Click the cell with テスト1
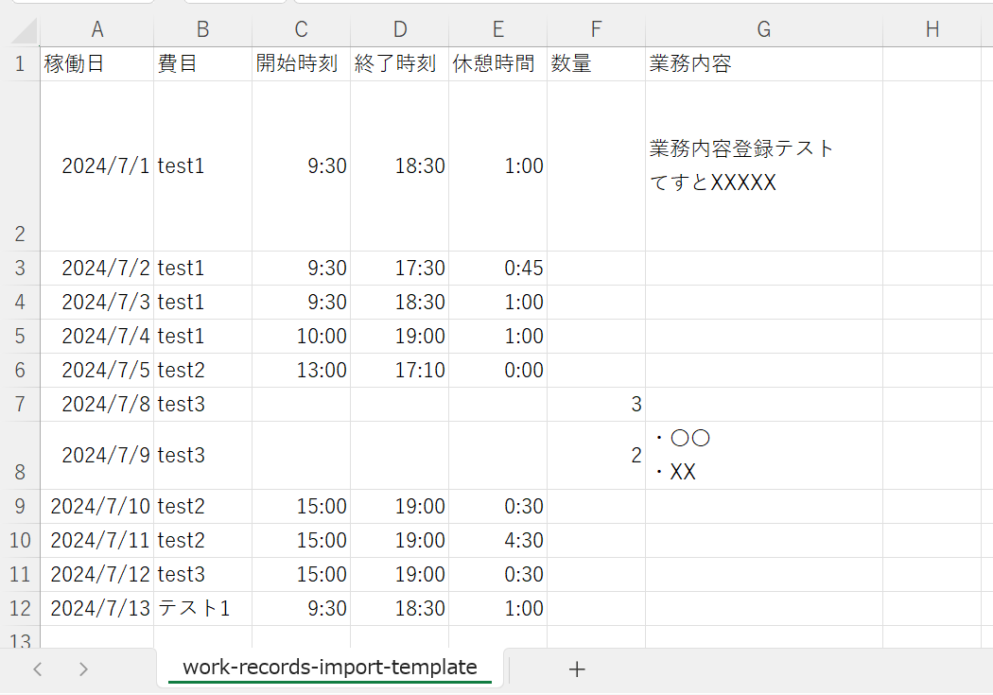The image size is (993, 695). 202,608
